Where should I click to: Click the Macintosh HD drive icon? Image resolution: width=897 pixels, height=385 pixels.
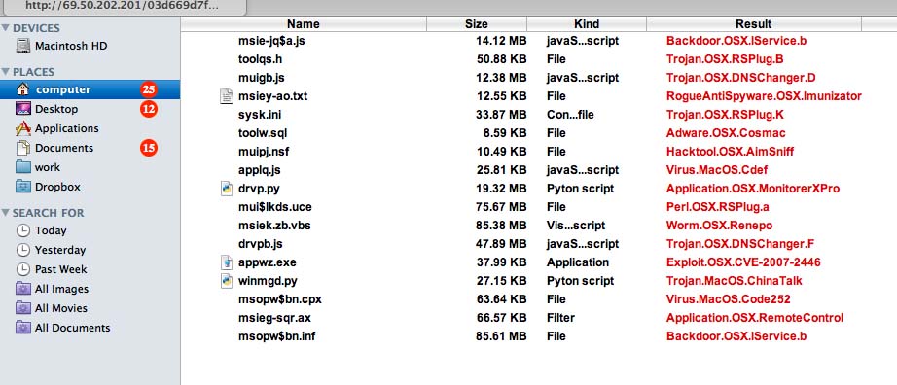[23, 46]
